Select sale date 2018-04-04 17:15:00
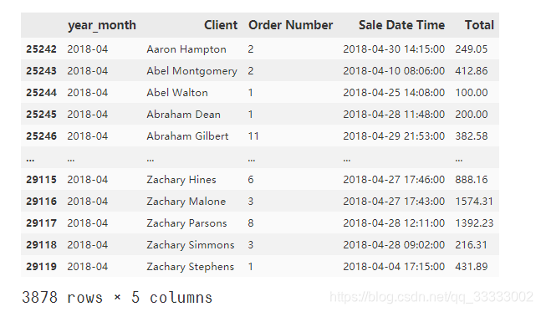Viewport: 541px width, 312px height. coord(394,267)
